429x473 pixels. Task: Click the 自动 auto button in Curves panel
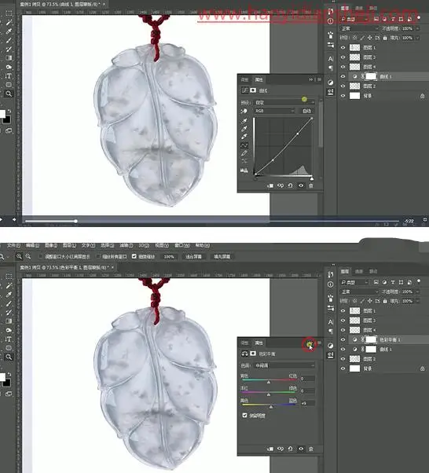306,111
